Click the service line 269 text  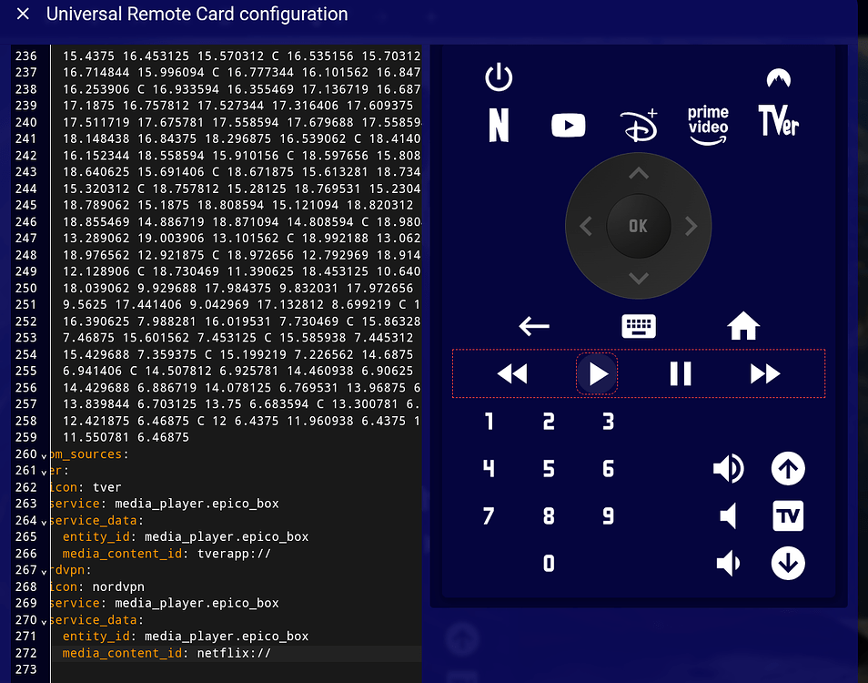(165, 603)
